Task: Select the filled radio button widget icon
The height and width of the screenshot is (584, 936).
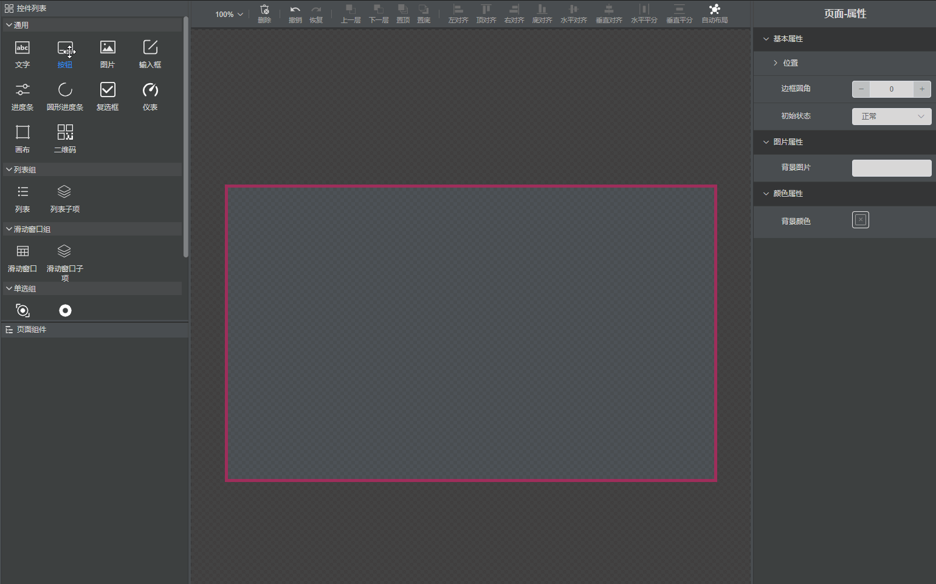Action: 65,310
